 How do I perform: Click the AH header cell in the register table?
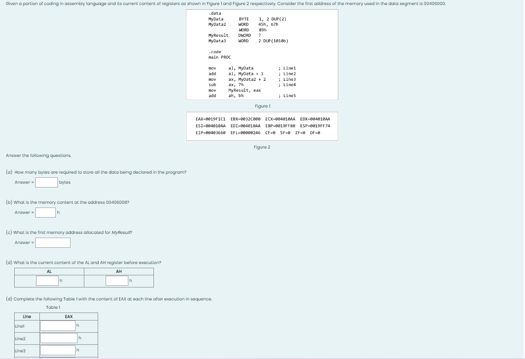point(119,271)
